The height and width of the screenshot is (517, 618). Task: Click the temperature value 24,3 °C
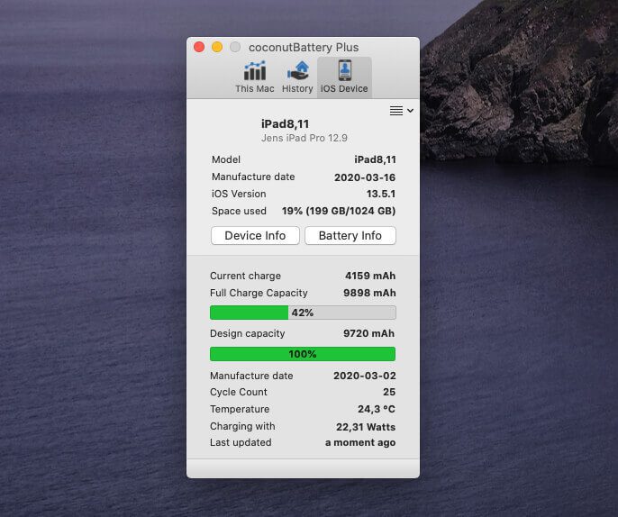pos(377,409)
